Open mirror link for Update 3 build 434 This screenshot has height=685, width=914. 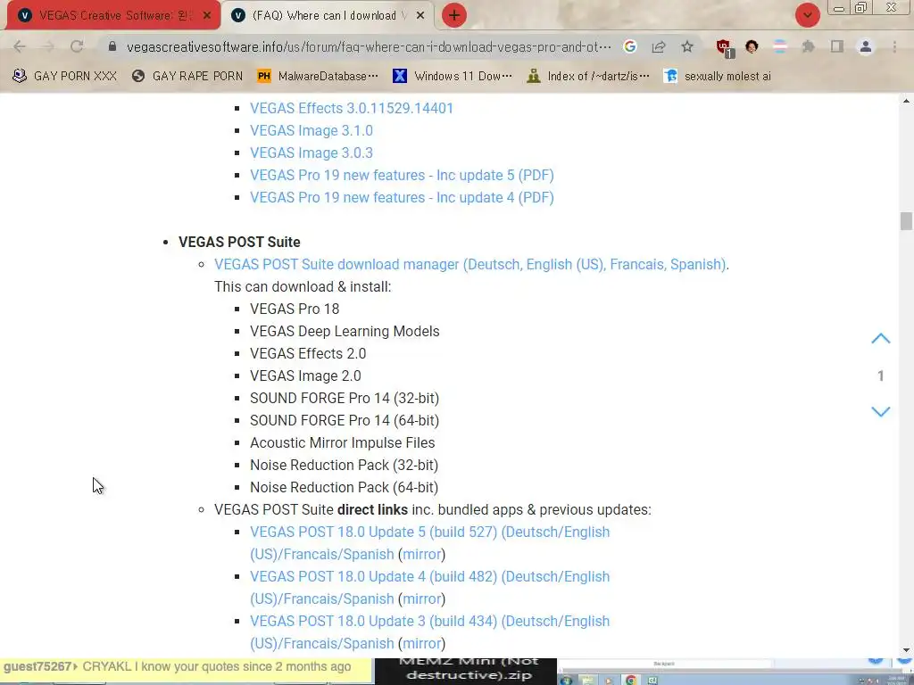[421, 644]
